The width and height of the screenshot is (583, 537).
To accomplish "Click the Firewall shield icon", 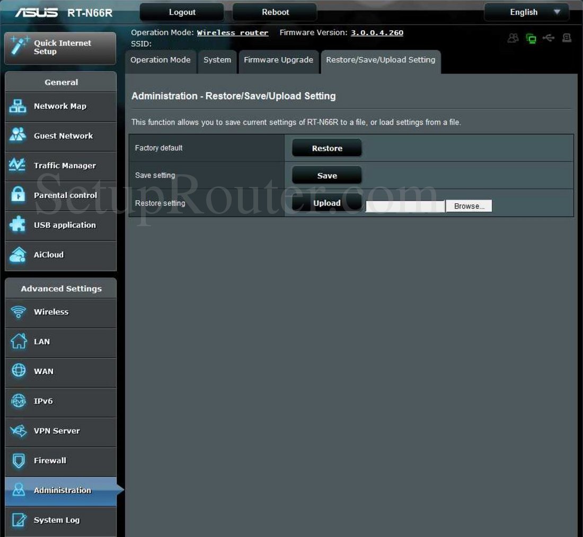I will tap(19, 460).
